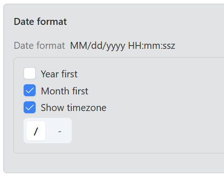Image resolution: width=224 pixels, height=175 pixels.
Task: Disable the Show timezone checkbox
Action: (x=30, y=107)
